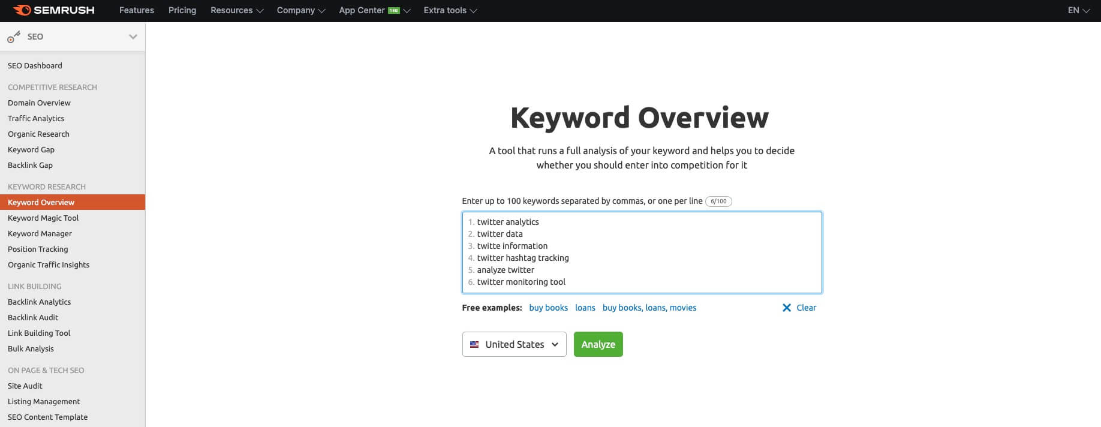Click 'buy books, loans, movies' example
This screenshot has width=1101, height=427.
tap(649, 308)
